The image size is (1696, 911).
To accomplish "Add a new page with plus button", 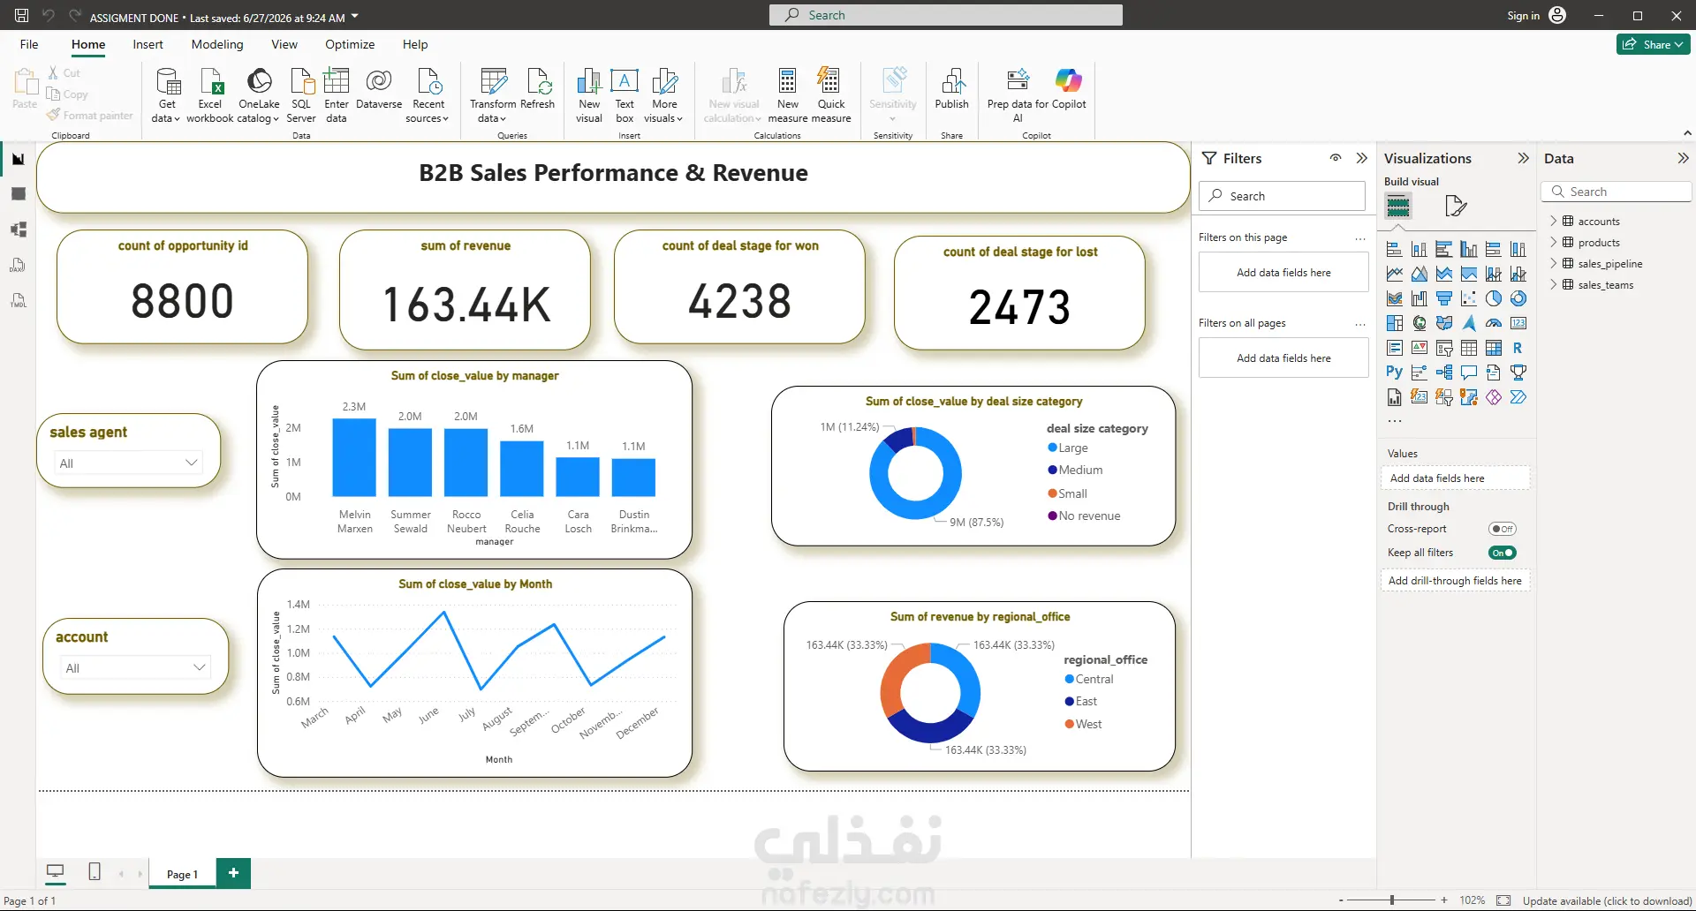I will click(x=233, y=873).
